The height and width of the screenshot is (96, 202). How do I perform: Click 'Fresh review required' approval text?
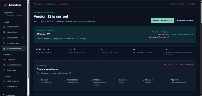pyautogui.click(x=178, y=82)
